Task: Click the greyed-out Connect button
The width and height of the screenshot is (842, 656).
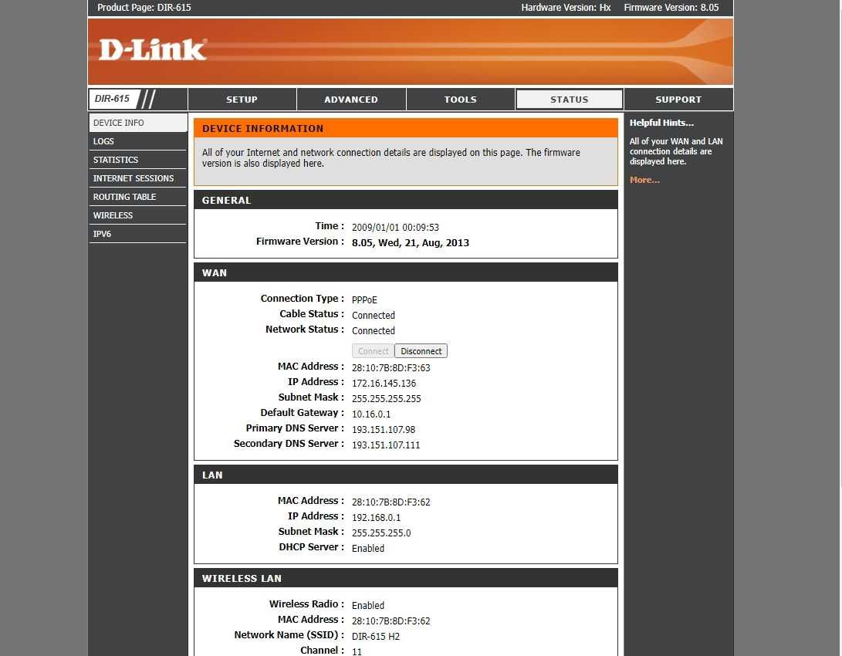Action: [374, 351]
